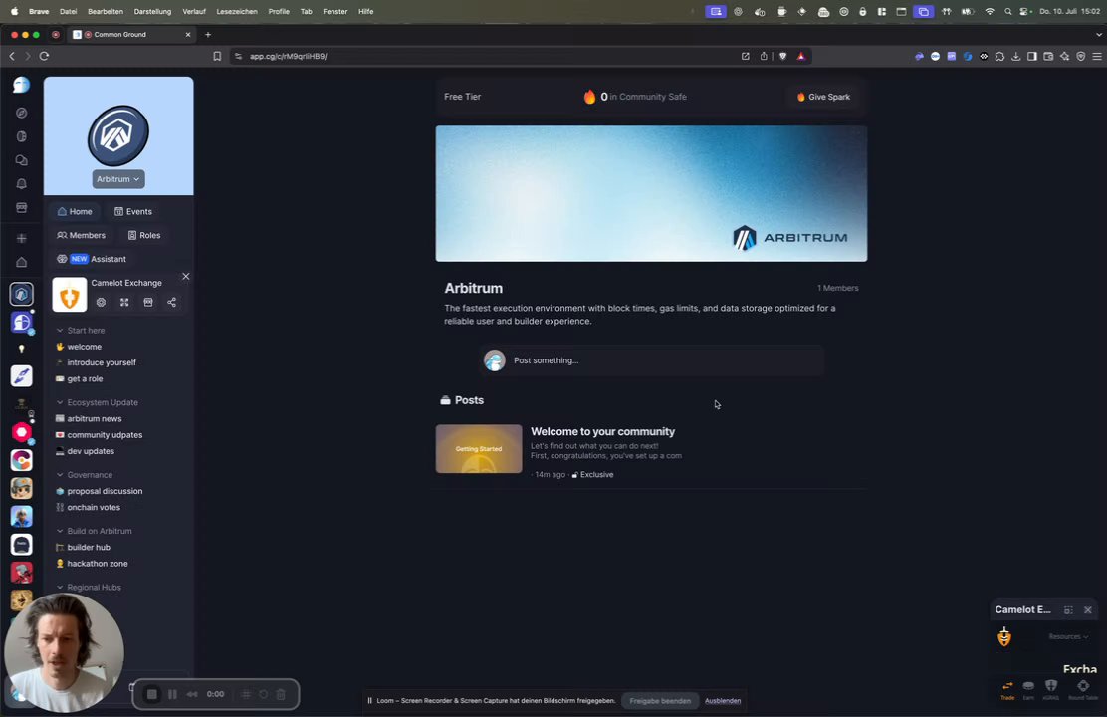Open the chat bubbles icon in left rail
Image resolution: width=1107 pixels, height=717 pixels.
(21, 160)
